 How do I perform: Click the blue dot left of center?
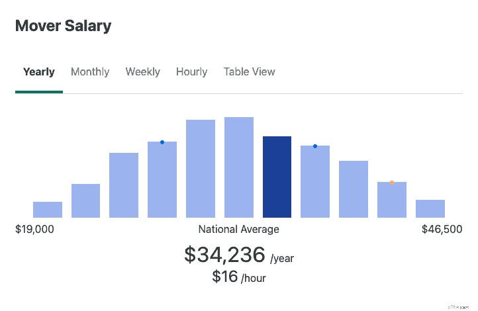point(162,142)
